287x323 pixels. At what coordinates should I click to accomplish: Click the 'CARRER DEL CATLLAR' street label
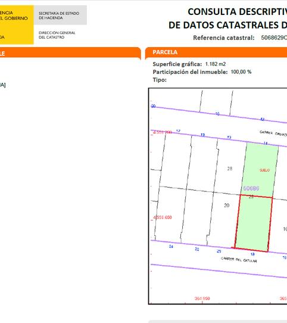239,260
